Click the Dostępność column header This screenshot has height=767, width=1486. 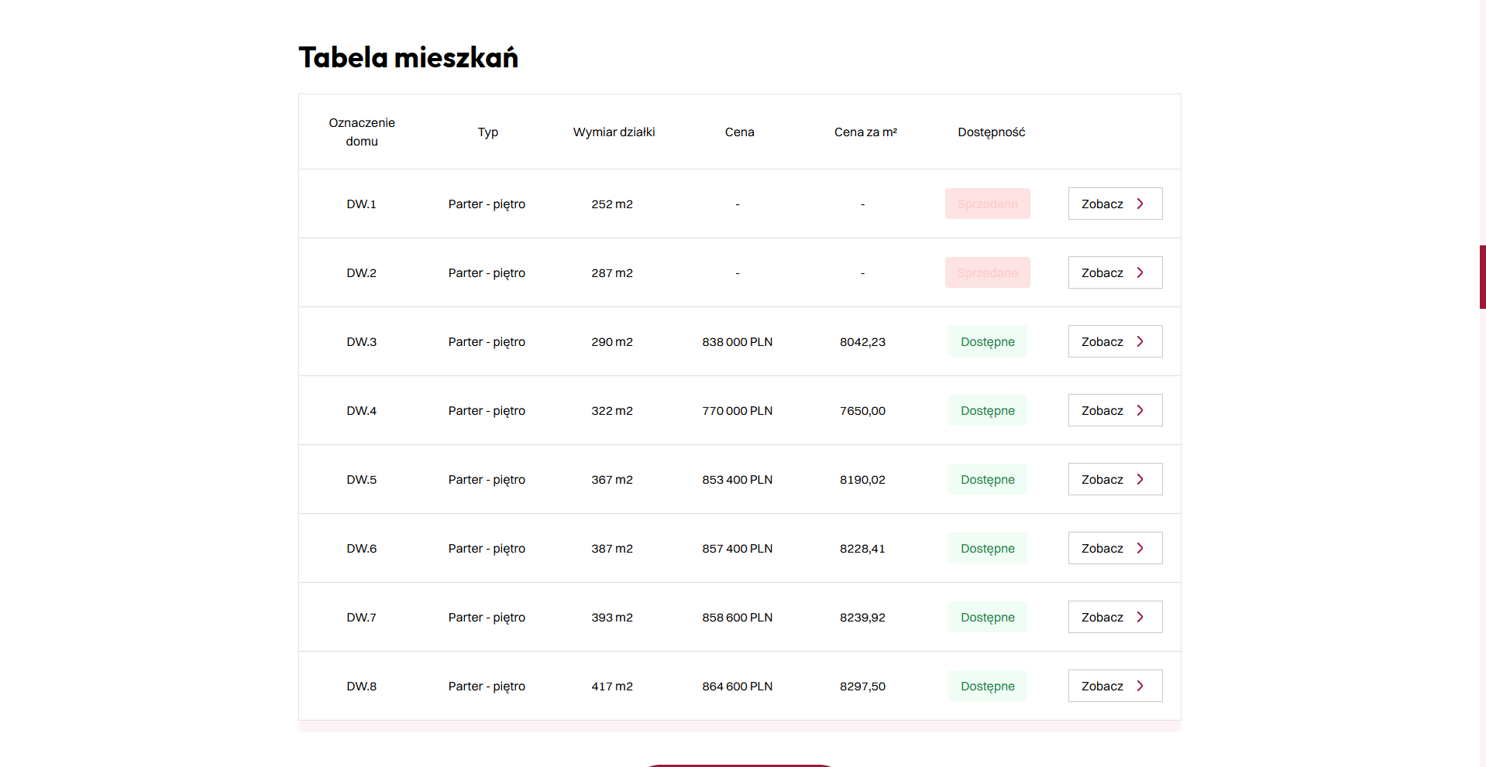991,132
